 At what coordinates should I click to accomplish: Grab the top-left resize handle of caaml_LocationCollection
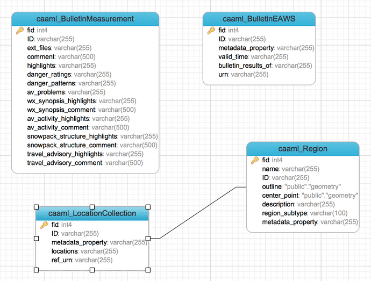(36, 206)
